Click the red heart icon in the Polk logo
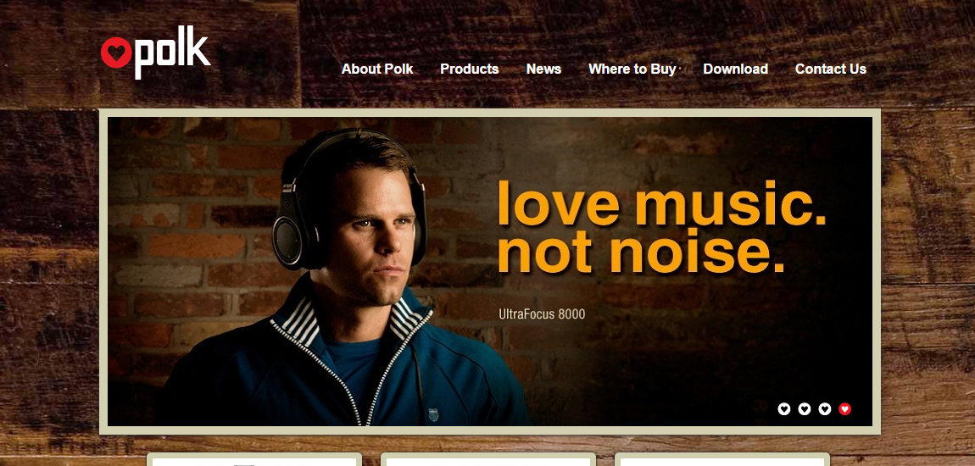 (x=116, y=53)
